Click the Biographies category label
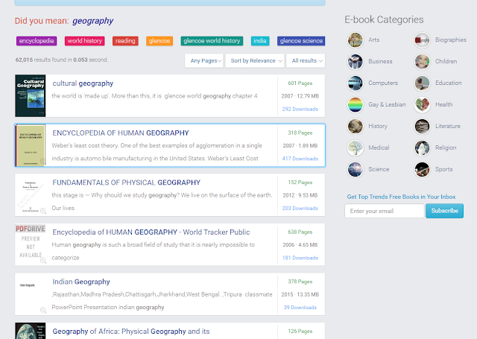This screenshot has width=477, height=339. (x=450, y=39)
